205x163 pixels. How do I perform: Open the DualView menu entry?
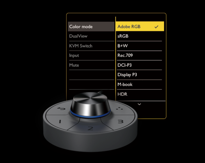click(91, 36)
